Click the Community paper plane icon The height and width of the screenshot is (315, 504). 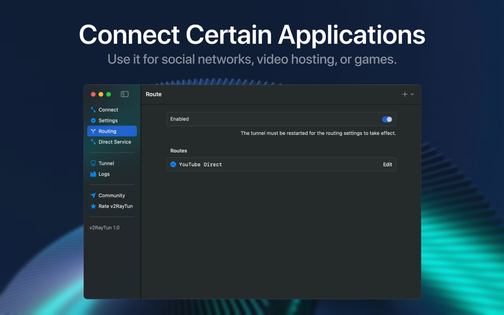coord(93,196)
